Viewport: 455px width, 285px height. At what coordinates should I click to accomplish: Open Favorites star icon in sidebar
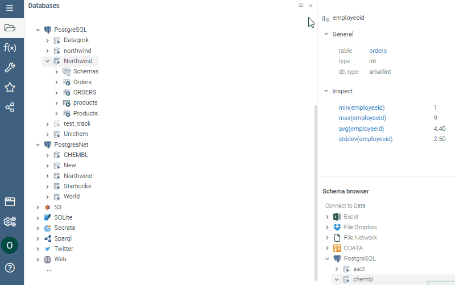tap(10, 88)
